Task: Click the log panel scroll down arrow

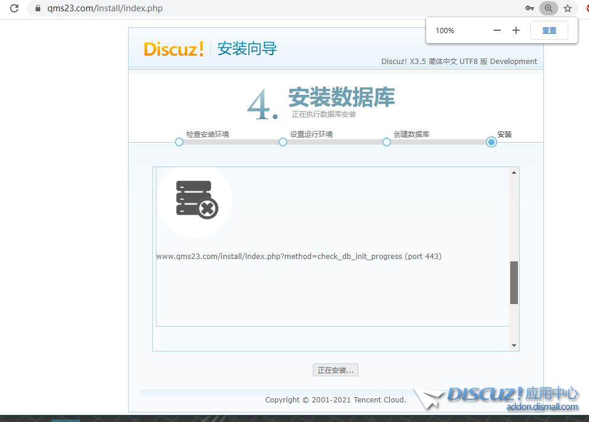Action: (x=514, y=346)
